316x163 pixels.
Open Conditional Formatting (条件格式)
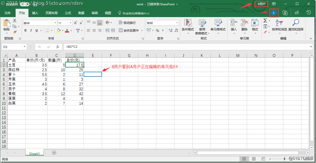pos(188,27)
